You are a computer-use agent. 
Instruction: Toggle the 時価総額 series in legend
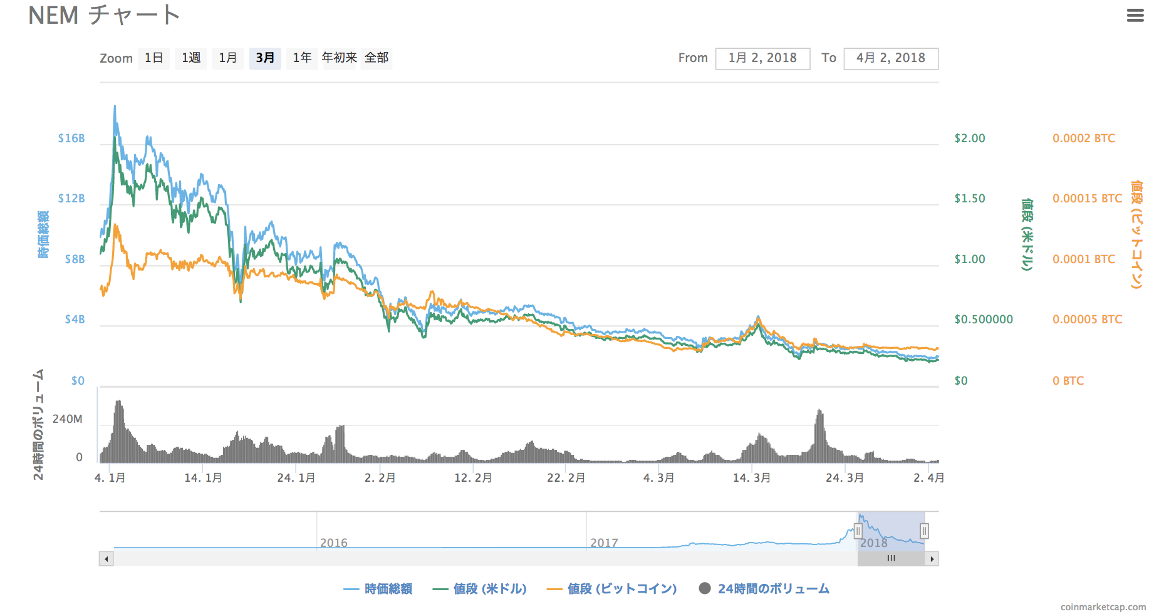(378, 589)
